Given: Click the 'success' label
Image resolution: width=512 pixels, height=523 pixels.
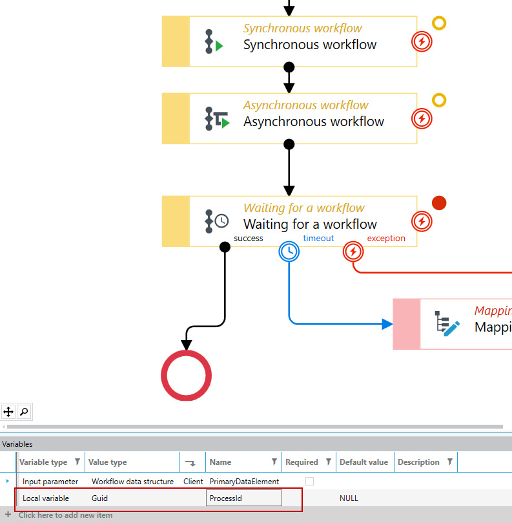Looking at the screenshot, I should (249, 238).
